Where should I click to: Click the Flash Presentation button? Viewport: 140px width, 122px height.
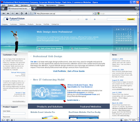[x=80, y=48]
